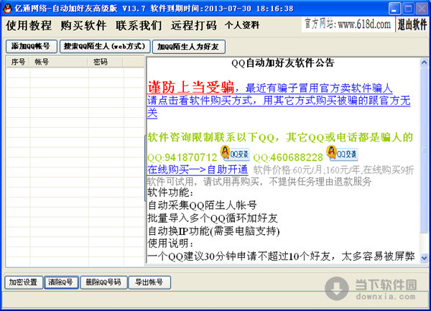
Task: Click the 自动采集QQ陌生人帐号 line
Action: [x=203, y=205]
